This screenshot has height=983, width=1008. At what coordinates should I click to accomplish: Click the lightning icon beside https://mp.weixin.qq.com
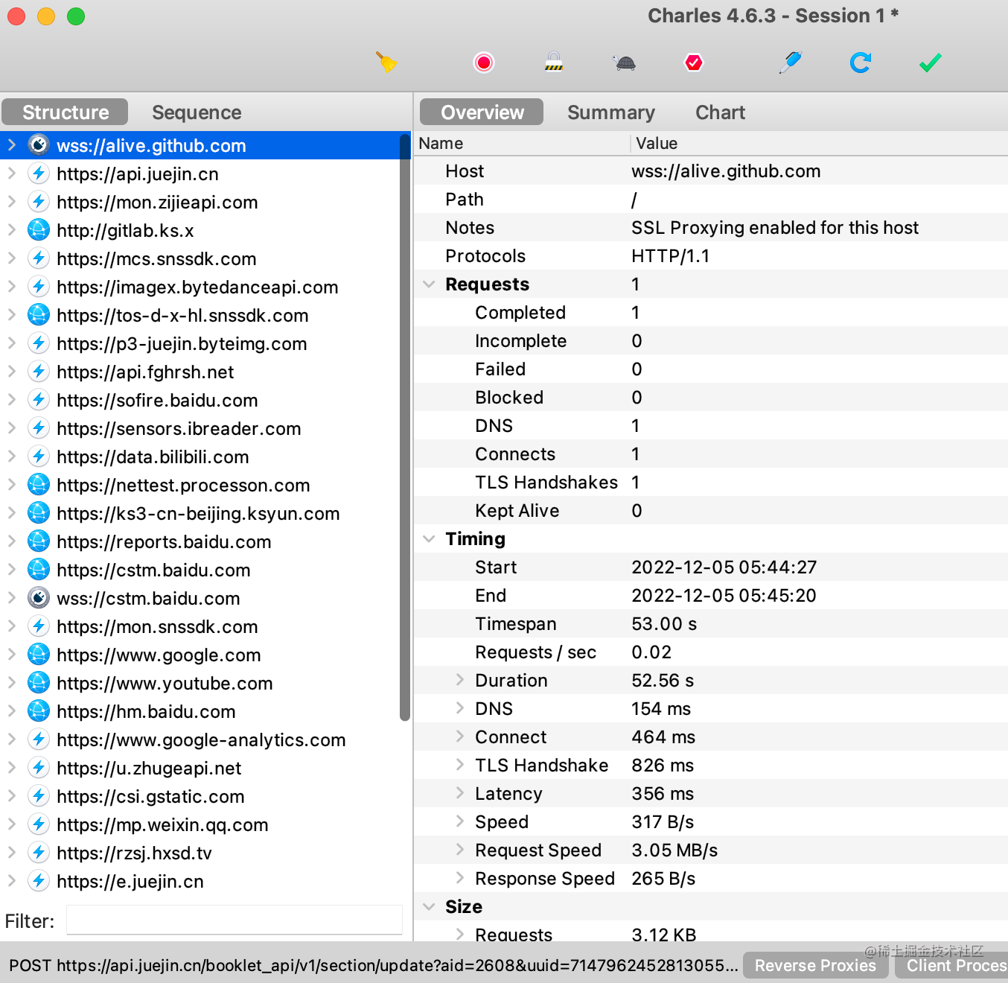39,824
